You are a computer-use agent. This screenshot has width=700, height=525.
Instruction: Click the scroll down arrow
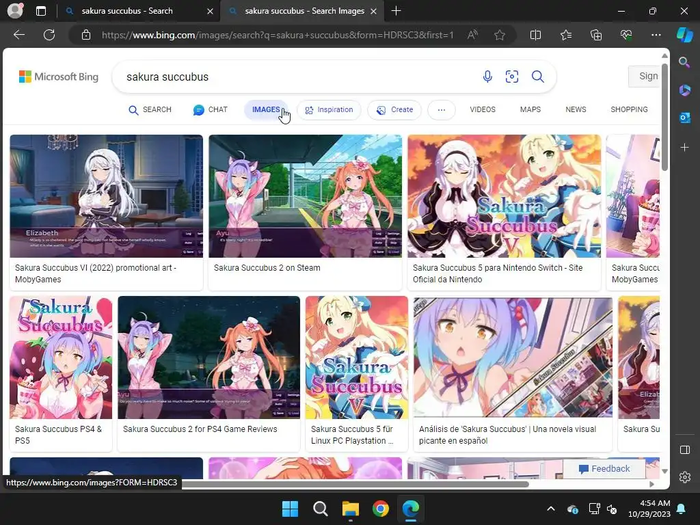(x=664, y=472)
